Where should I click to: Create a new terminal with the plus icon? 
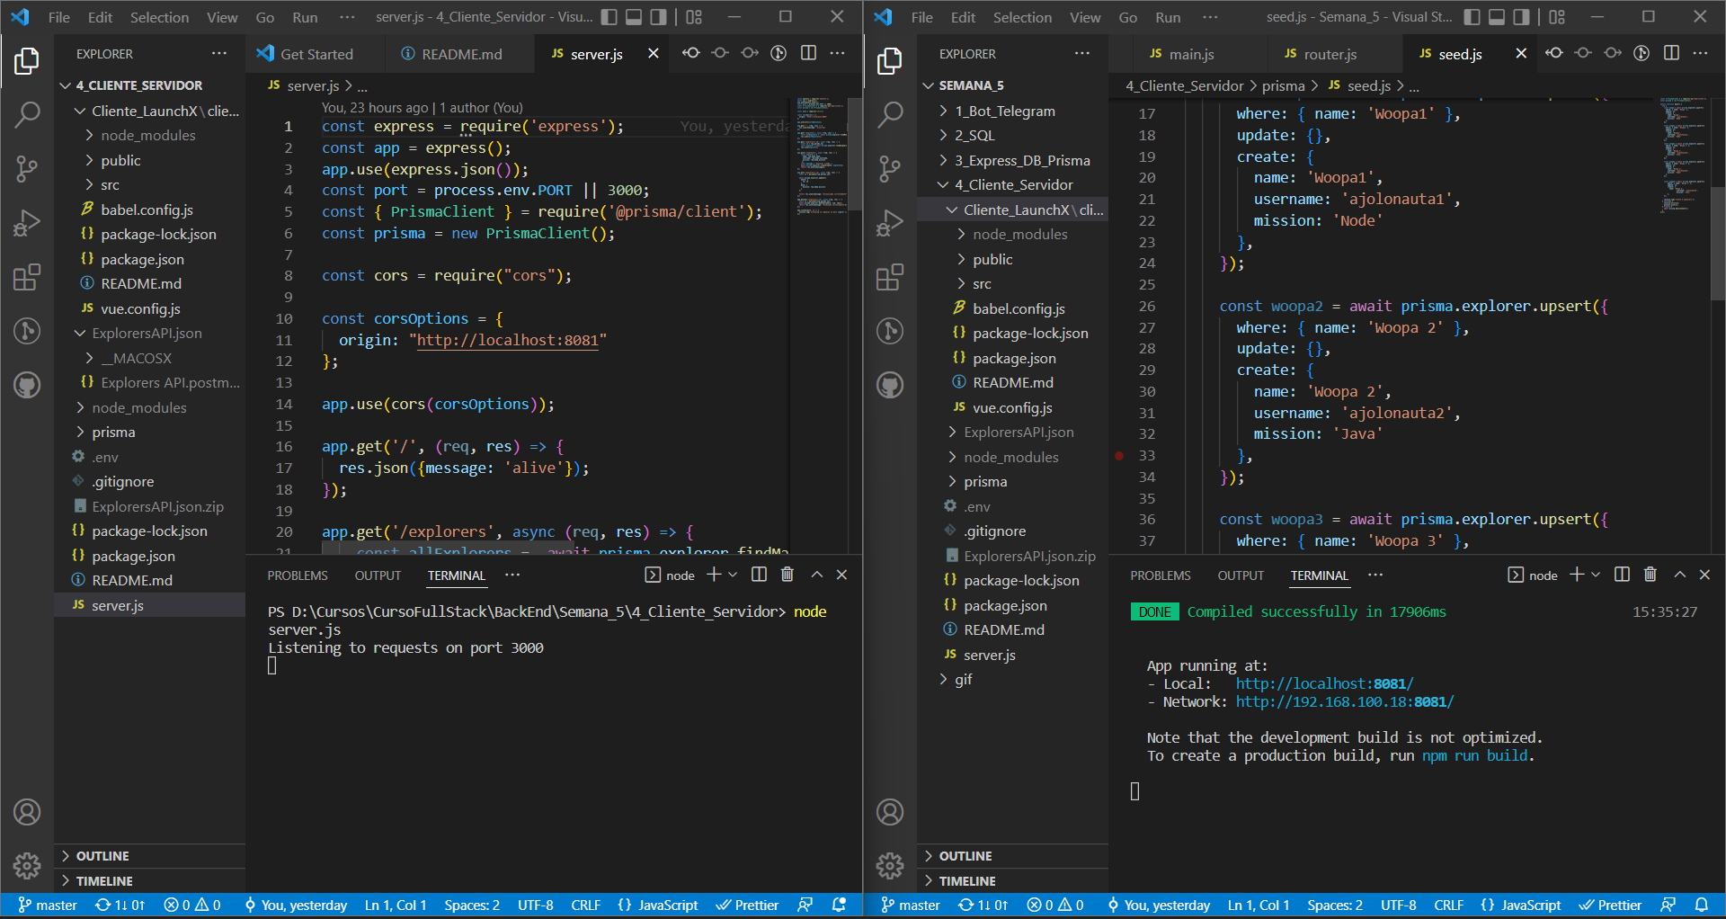(x=713, y=575)
